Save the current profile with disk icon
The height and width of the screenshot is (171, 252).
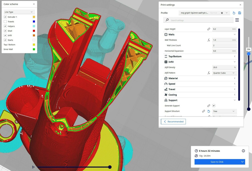click(239, 13)
